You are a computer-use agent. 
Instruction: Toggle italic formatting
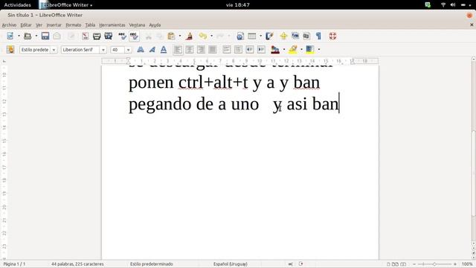[152, 49]
